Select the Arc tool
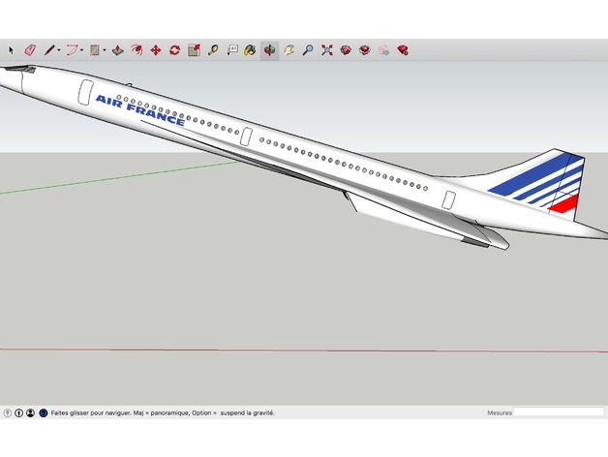The image size is (608, 457). point(72,50)
